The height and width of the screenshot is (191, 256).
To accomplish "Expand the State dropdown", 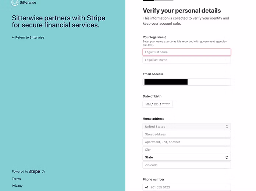I will tap(186, 158).
